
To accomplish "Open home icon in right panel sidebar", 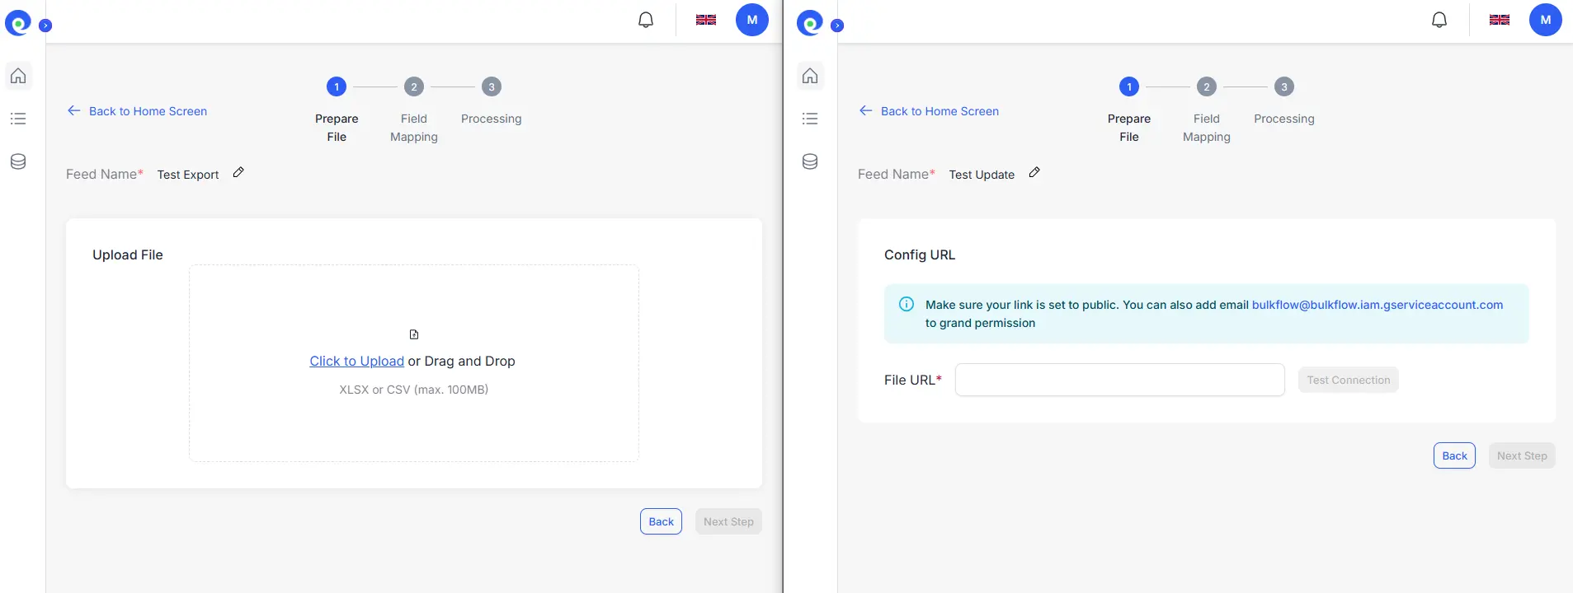I will (x=810, y=76).
